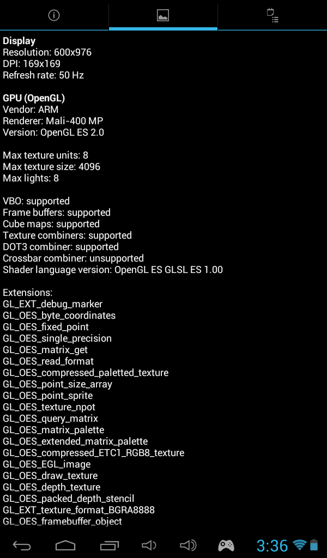Open the clock showing 3:36

click(272, 545)
